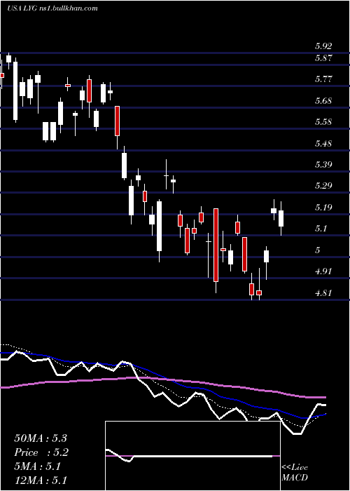Click the 5.92 price axis label
The image size is (350, 491).
(323, 47)
